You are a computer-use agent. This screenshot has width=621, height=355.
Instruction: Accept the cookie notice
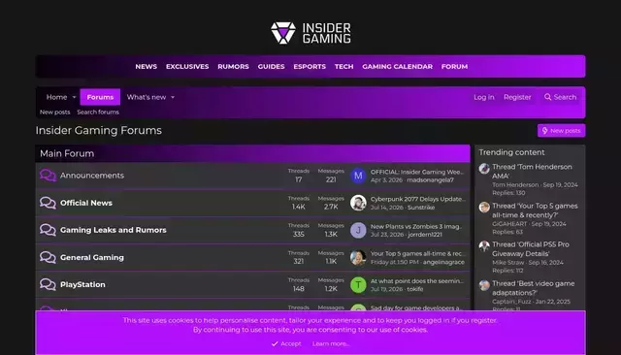coord(286,344)
